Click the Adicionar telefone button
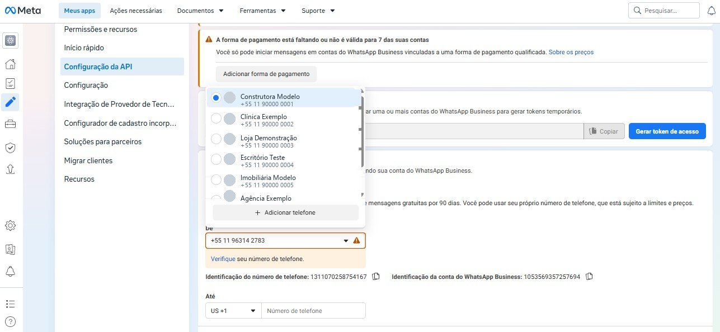 [x=285, y=213]
